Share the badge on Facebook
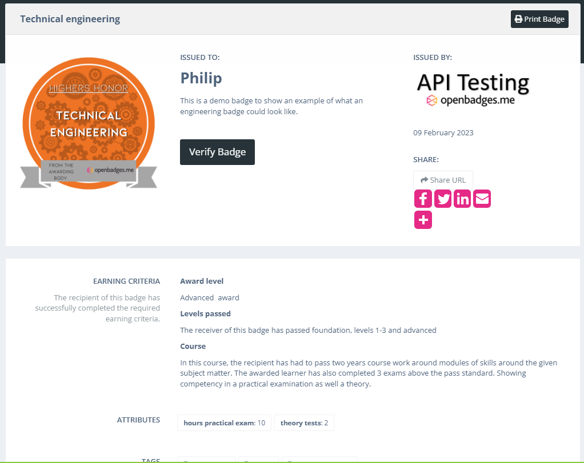Image resolution: width=584 pixels, height=463 pixels. 423,199
